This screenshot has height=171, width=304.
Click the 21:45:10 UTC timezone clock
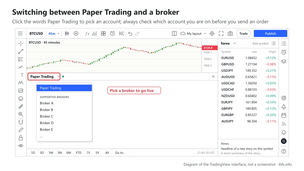(x=206, y=153)
